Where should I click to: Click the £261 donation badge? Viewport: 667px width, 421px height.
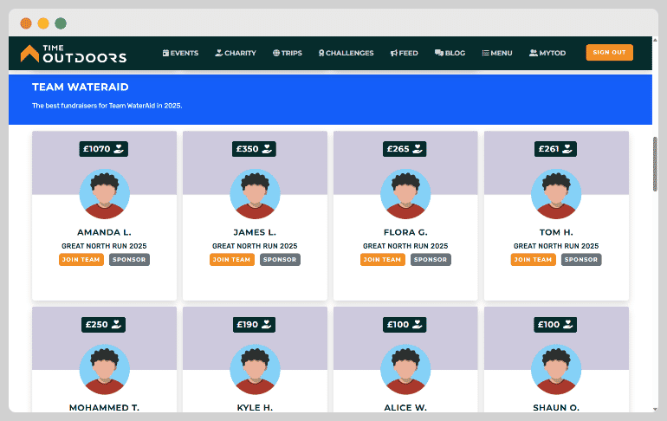555,149
